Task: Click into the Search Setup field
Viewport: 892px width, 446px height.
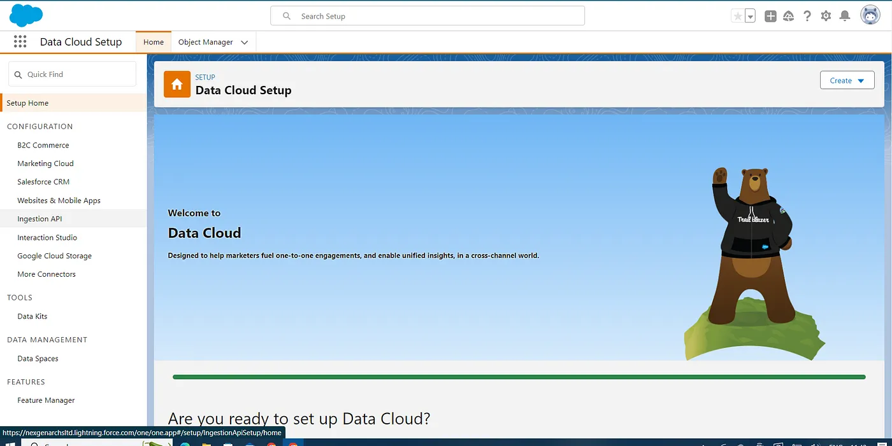Action: tap(428, 16)
